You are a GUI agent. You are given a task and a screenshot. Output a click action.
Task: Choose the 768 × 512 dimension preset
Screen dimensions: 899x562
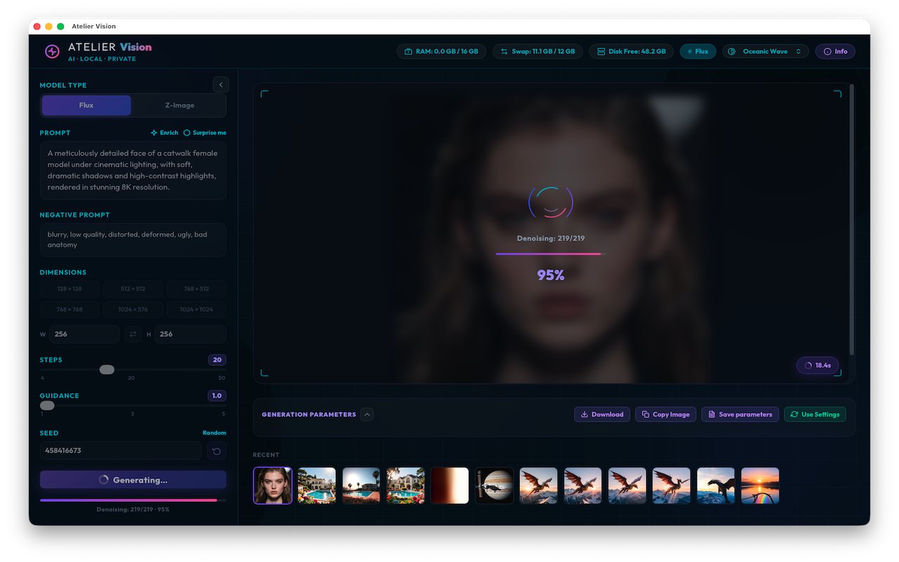(x=197, y=289)
